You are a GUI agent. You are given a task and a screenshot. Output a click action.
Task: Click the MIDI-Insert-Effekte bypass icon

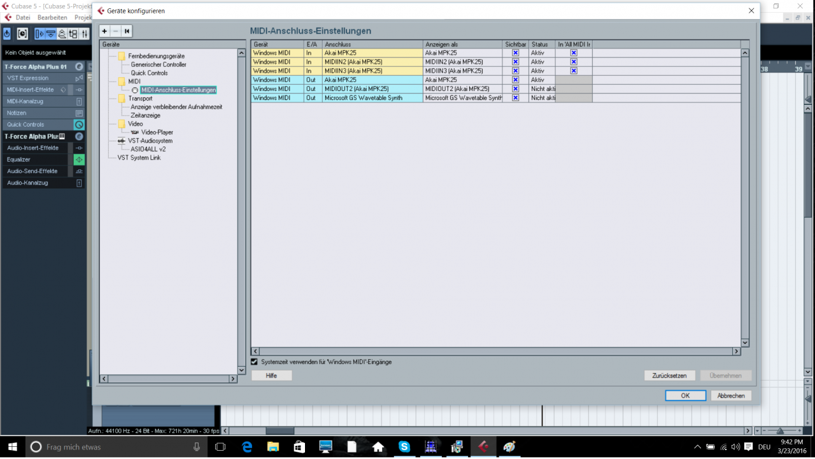click(x=79, y=90)
